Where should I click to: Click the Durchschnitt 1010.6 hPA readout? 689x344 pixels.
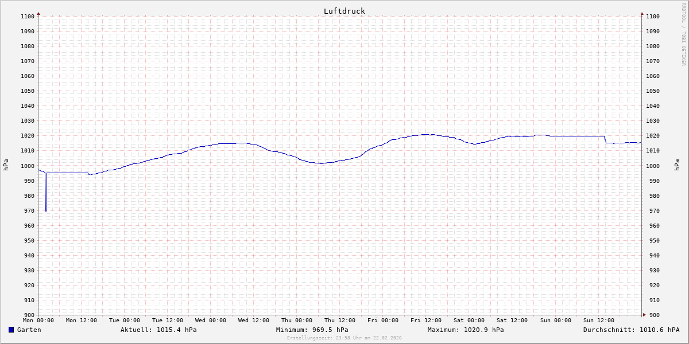[x=631, y=330]
